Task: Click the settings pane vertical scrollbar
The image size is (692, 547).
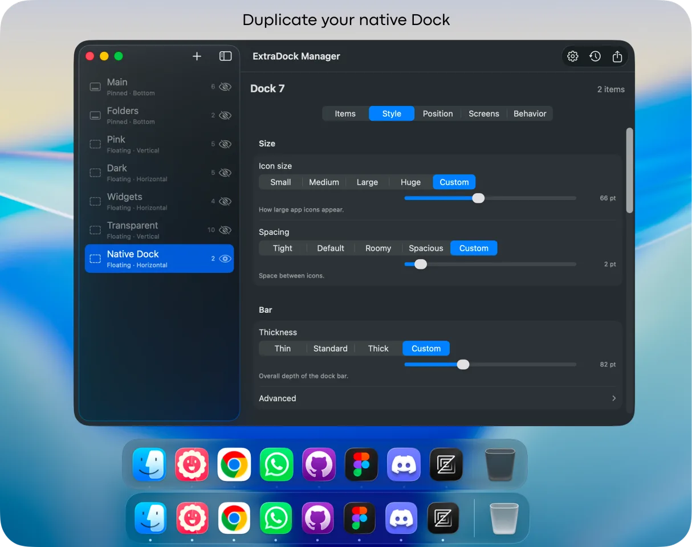Action: [x=630, y=170]
